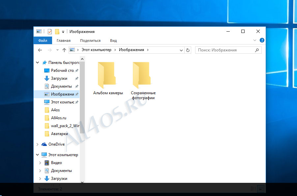Maximize the Изображения window
The image size is (297, 196).
(x=243, y=31)
